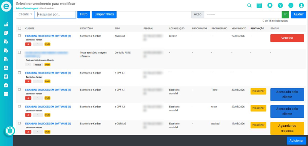Viewport: 308px width, 146px height.
Task: Sort by TIPO column header
Action: pos(117,29)
